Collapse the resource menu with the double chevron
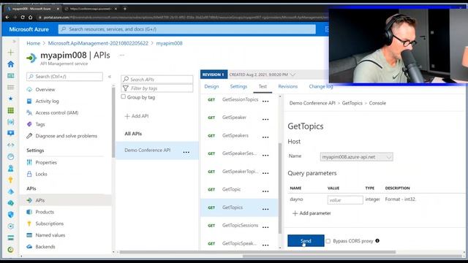 (x=110, y=77)
